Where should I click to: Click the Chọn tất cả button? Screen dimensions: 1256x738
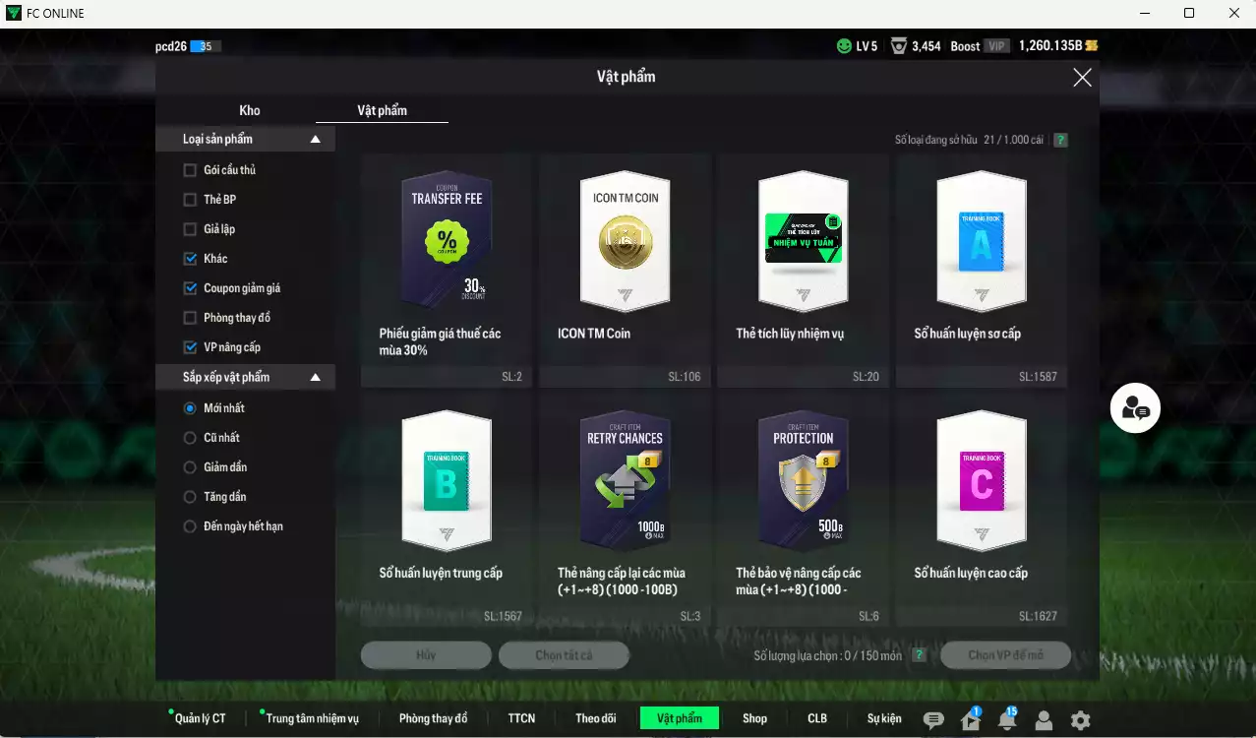click(564, 655)
